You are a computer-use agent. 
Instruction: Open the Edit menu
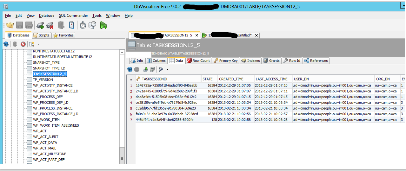pyautogui.click(x=19, y=16)
